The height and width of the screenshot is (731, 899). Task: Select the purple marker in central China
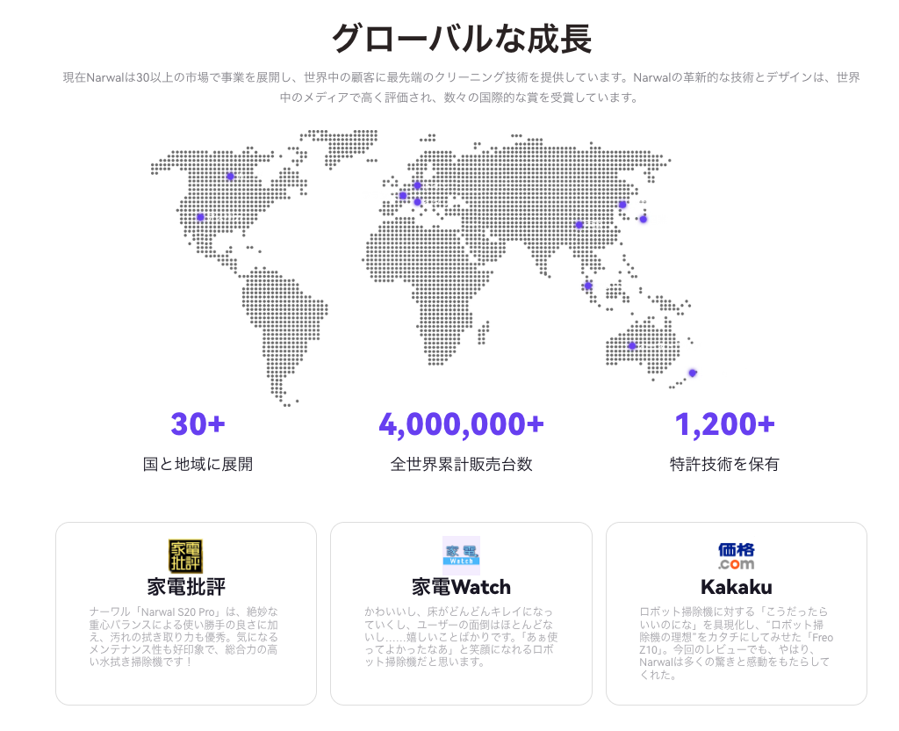pos(579,225)
